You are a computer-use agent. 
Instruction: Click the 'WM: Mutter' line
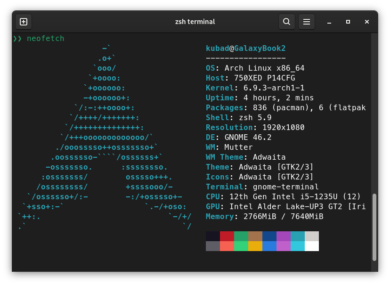coord(229,147)
